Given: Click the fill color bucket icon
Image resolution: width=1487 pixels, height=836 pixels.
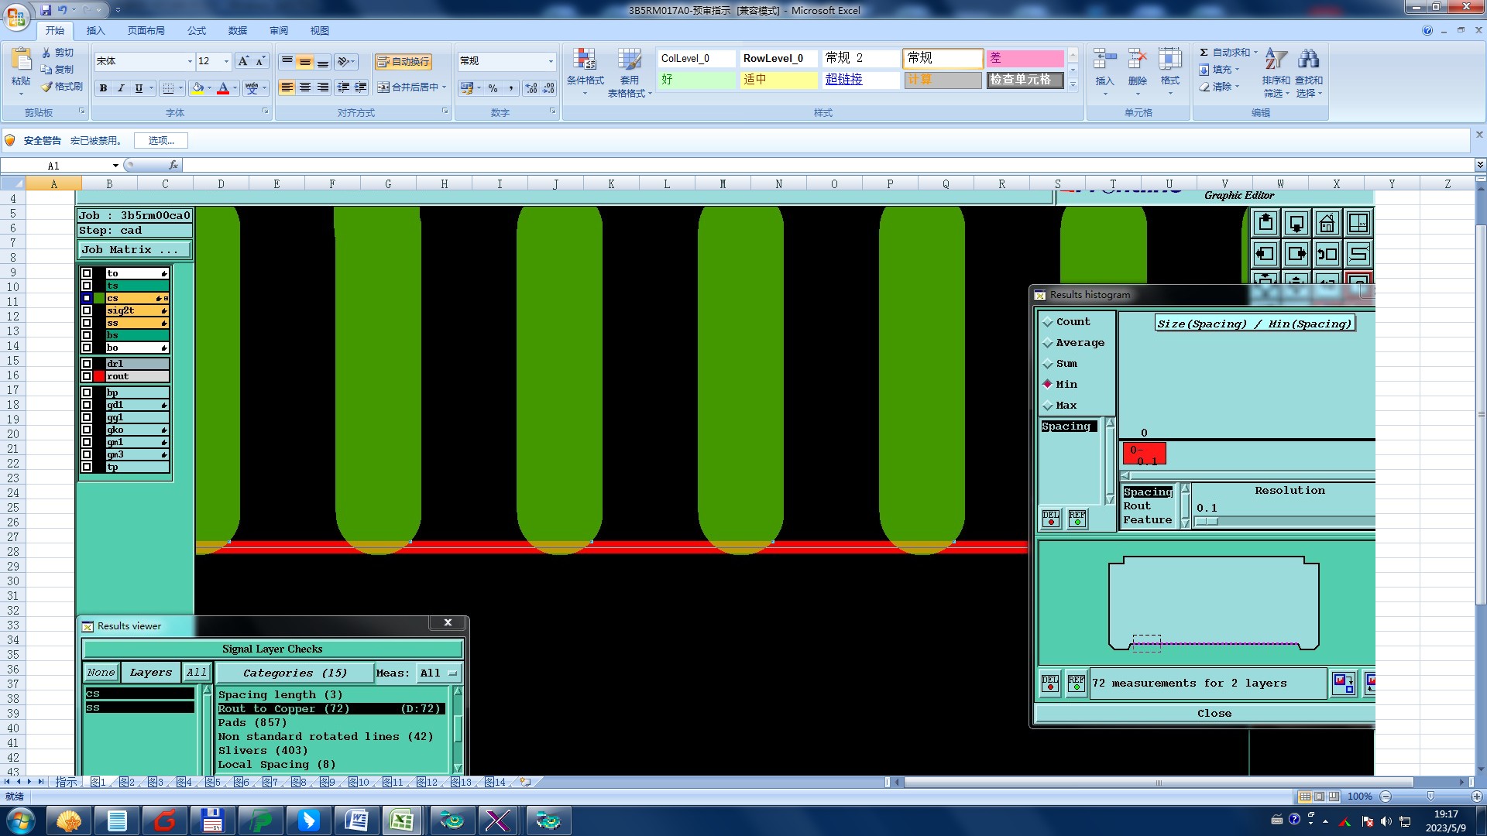Looking at the screenshot, I should 197,88.
